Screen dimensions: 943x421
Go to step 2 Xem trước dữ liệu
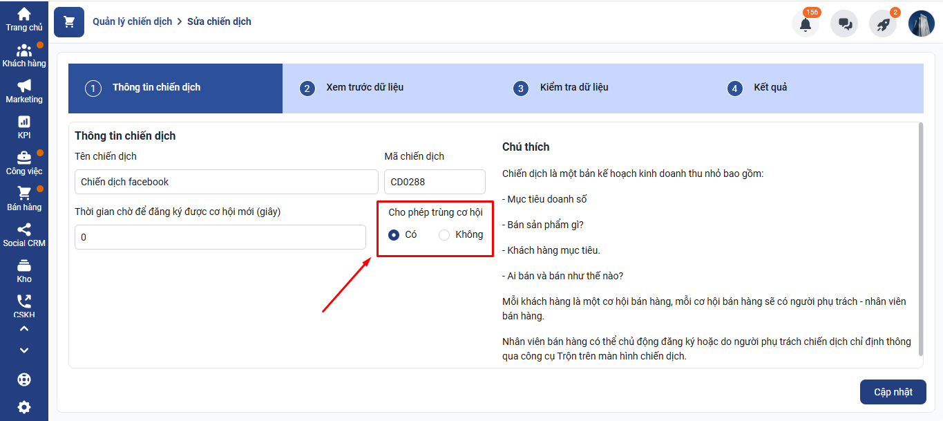pos(364,88)
